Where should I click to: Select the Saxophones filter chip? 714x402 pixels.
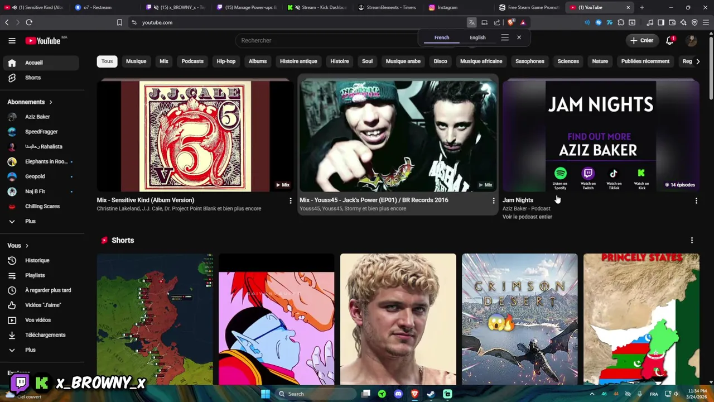(530, 61)
